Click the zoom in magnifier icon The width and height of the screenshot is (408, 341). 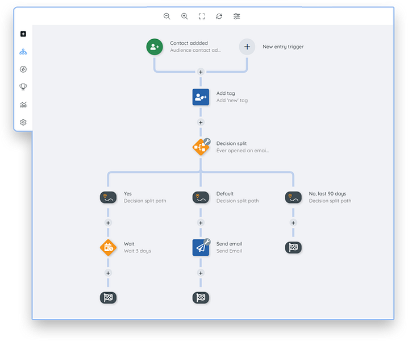point(185,16)
